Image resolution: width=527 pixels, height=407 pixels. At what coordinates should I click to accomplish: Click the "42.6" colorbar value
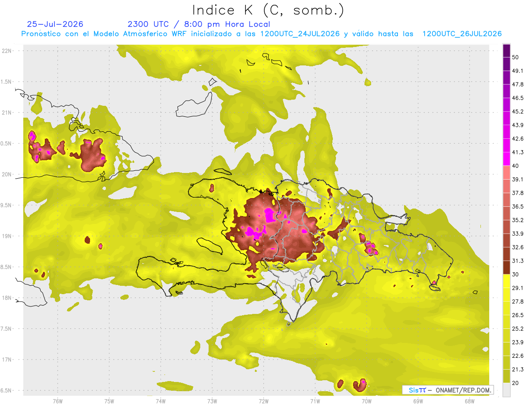click(x=518, y=139)
